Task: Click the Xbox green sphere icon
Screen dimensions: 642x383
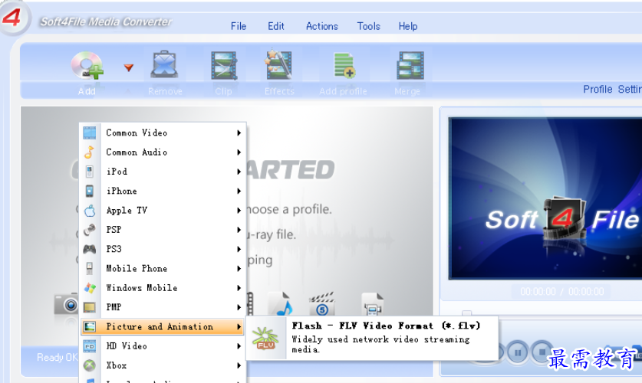Action: tap(89, 365)
